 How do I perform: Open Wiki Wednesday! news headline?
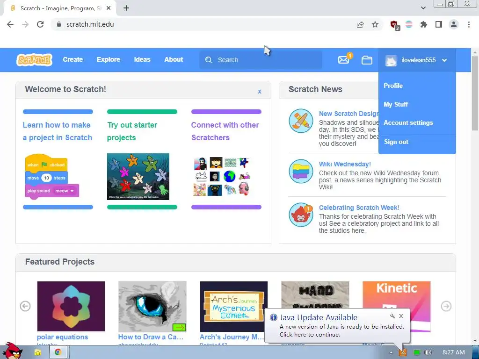345,164
